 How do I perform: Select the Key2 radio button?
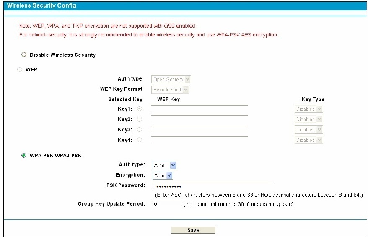(x=140, y=119)
